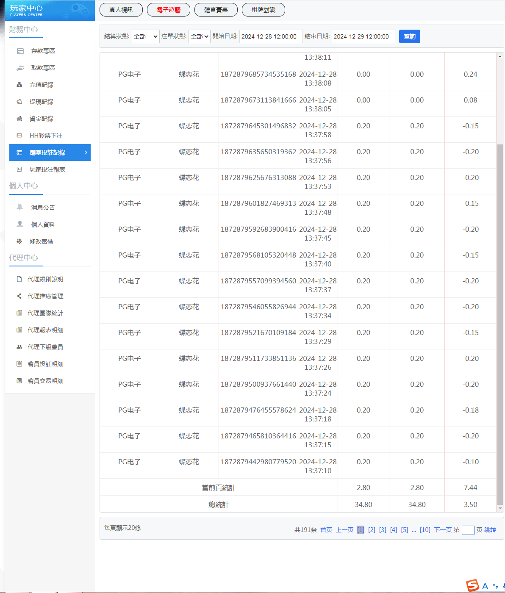Select the 棋牌對戰 tab
Image resolution: width=505 pixels, height=593 pixels.
(x=264, y=10)
